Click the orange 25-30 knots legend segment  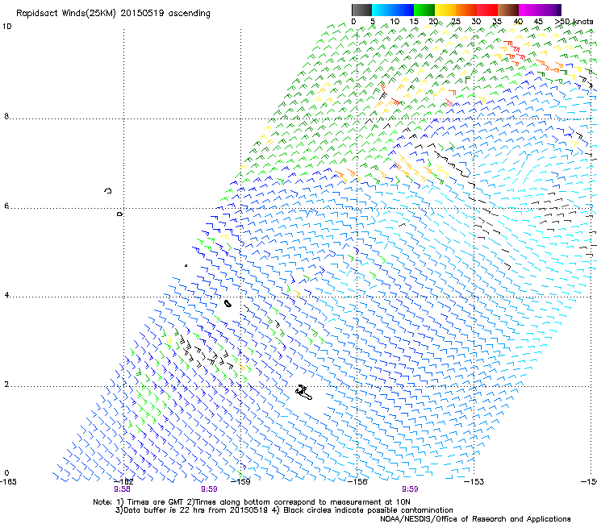pyautogui.click(x=466, y=10)
